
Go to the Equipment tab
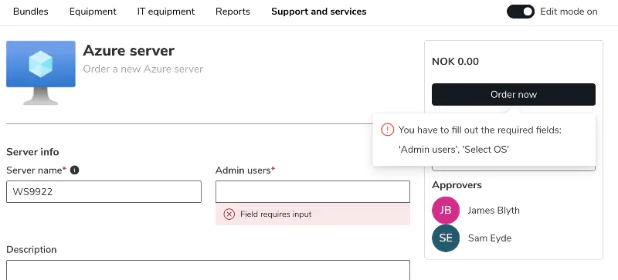pyautogui.click(x=93, y=12)
